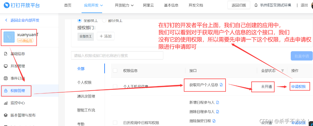This screenshot has height=126, width=313.
Task: Click the 返回旧版 button
Action: coord(239,5)
